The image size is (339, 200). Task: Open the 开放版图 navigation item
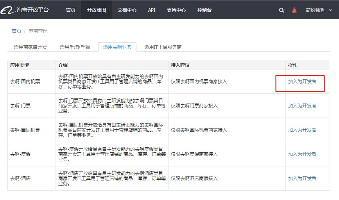coord(97,10)
